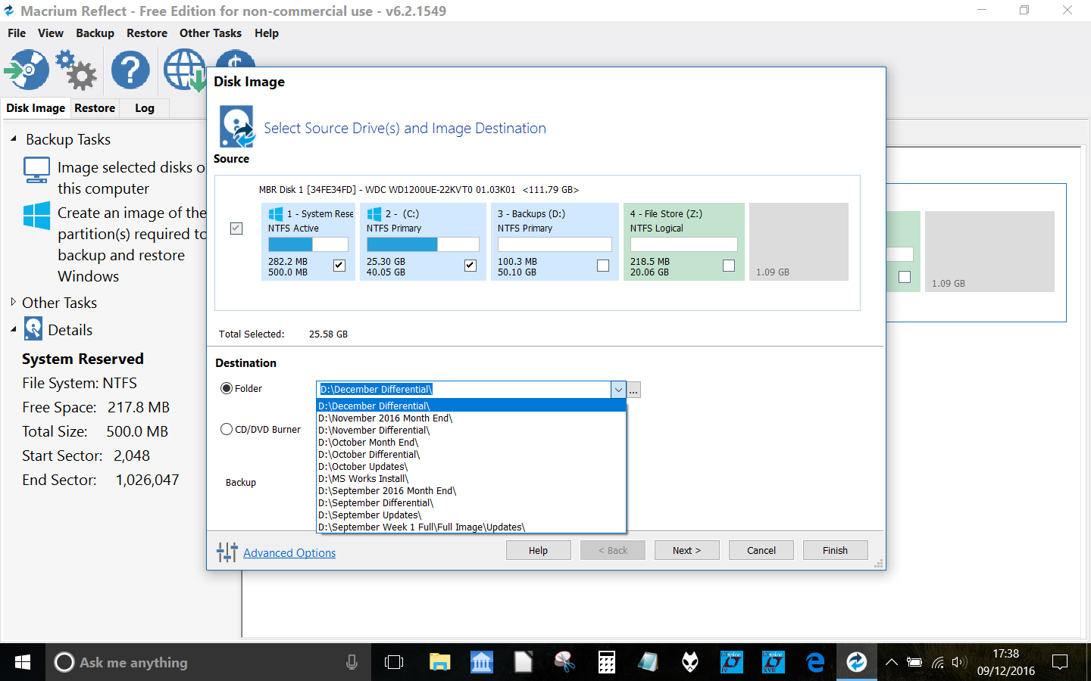The height and width of the screenshot is (681, 1091).
Task: Toggle the whole MBR Disk 1 checkbox
Action: pyautogui.click(x=236, y=229)
